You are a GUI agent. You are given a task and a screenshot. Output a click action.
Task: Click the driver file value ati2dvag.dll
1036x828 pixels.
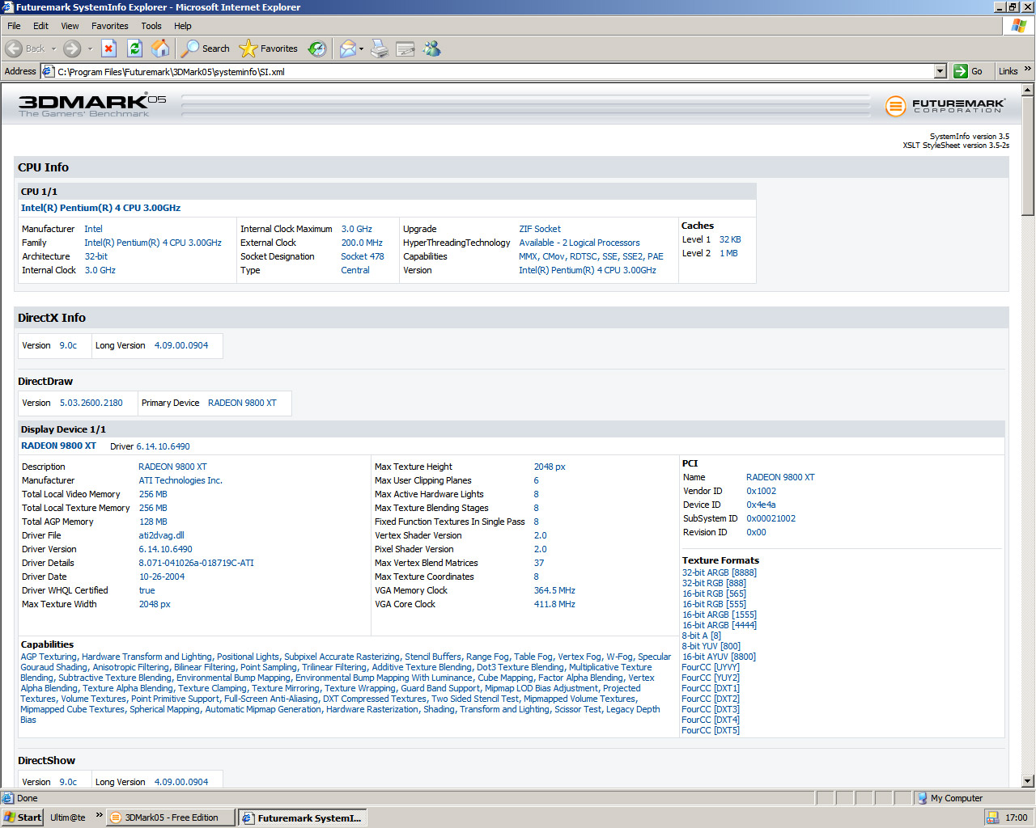[162, 535]
